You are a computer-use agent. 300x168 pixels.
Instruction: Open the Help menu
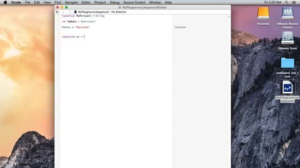pos(168,2)
